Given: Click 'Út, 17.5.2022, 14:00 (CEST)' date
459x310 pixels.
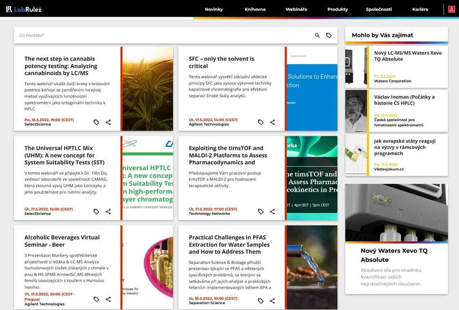Looking at the screenshot, I should pos(213,120).
